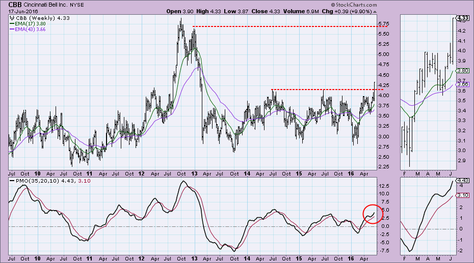Click the red 3.10 PMO signal tag
The width and height of the screenshot is (474, 263).
coord(462,195)
